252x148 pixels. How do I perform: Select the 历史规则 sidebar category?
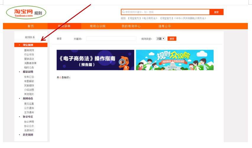[x=28, y=135]
